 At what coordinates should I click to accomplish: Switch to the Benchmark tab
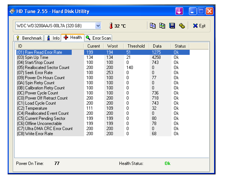[29, 38]
